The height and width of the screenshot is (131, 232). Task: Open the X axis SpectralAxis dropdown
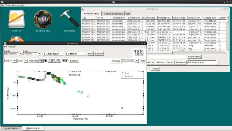coord(21,54)
